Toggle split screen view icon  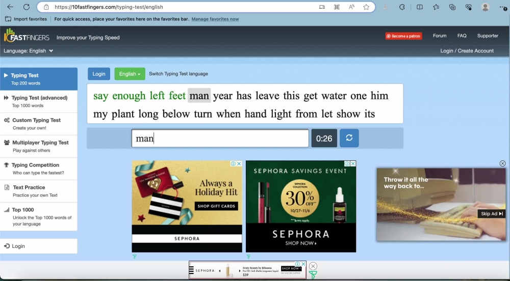click(420, 7)
